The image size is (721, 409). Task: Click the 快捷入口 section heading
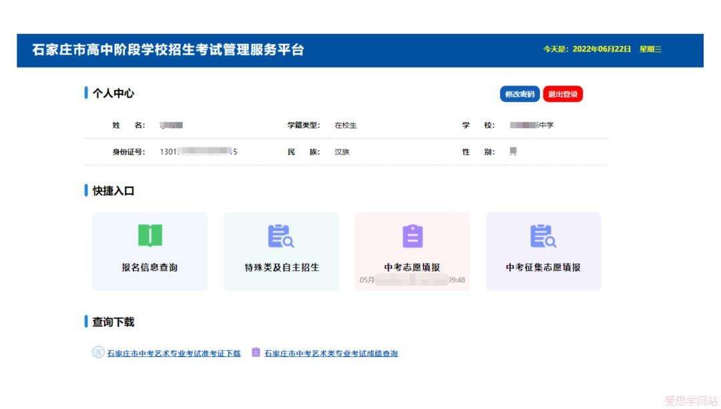click(x=113, y=191)
